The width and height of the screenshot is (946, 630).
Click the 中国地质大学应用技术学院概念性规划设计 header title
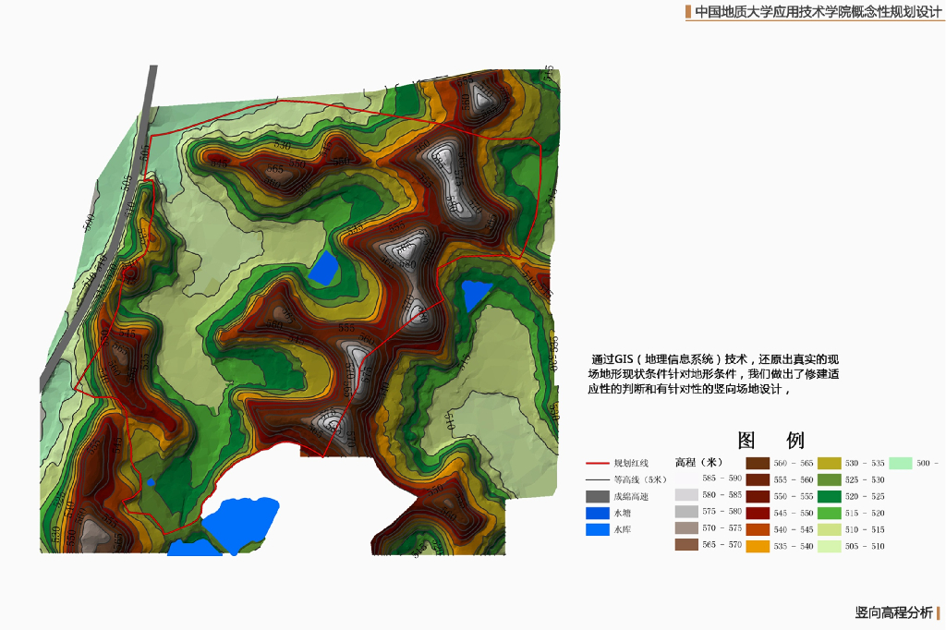819,11
